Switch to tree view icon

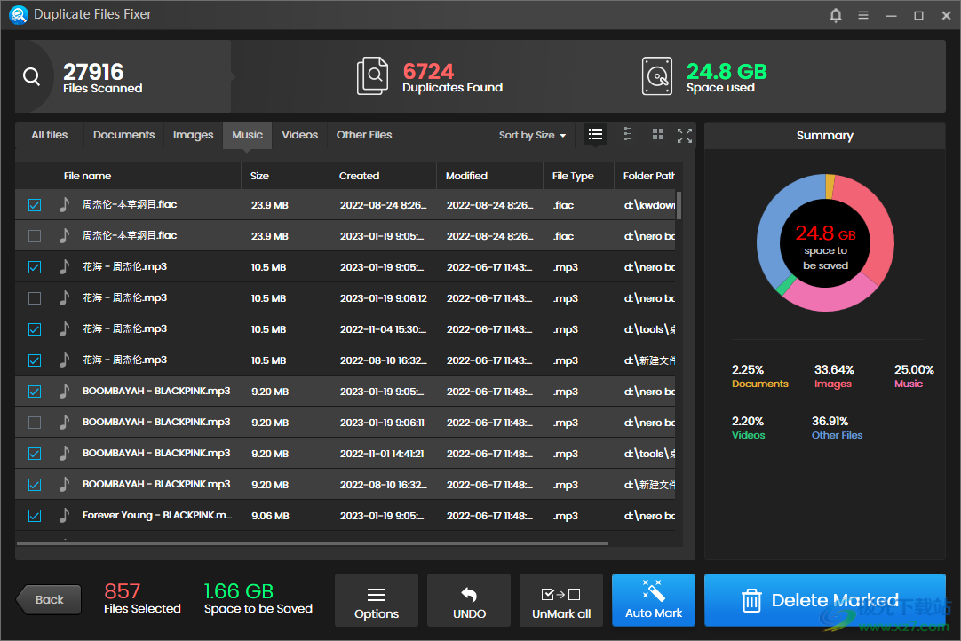628,135
